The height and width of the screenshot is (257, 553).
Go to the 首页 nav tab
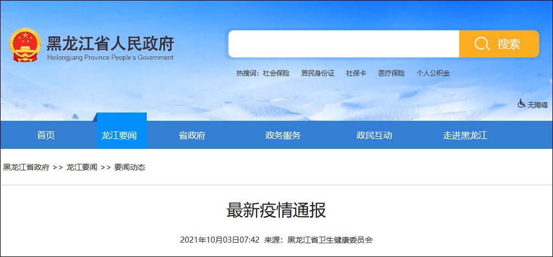46,135
